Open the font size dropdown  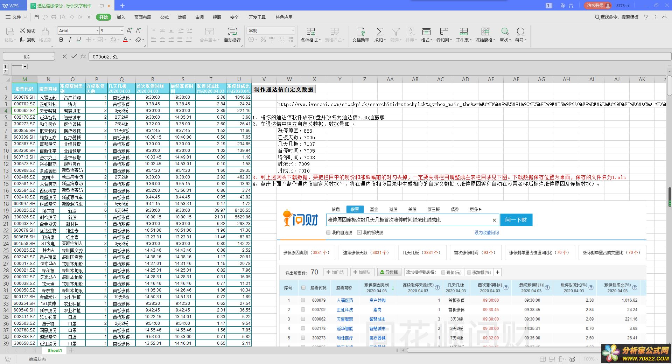pos(122,30)
